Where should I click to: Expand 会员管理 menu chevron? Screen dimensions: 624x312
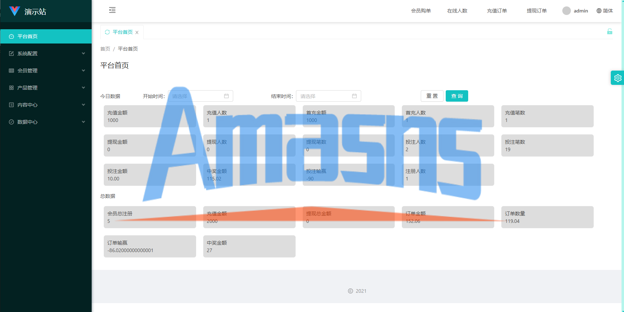[x=83, y=71]
